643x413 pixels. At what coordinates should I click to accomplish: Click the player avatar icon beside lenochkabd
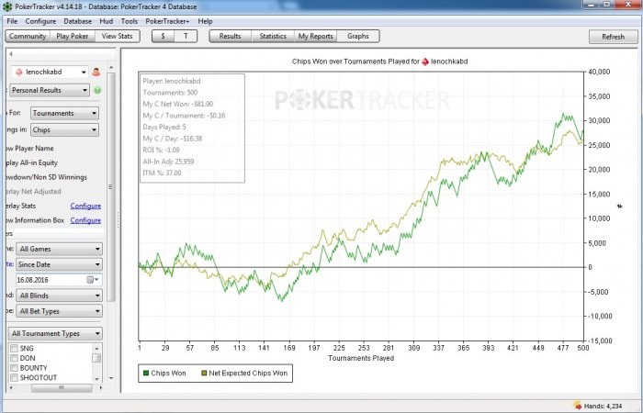click(96, 73)
